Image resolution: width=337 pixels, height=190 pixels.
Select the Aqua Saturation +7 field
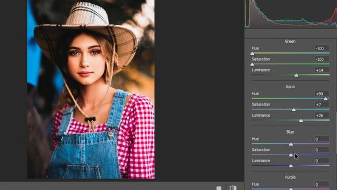tap(322, 104)
